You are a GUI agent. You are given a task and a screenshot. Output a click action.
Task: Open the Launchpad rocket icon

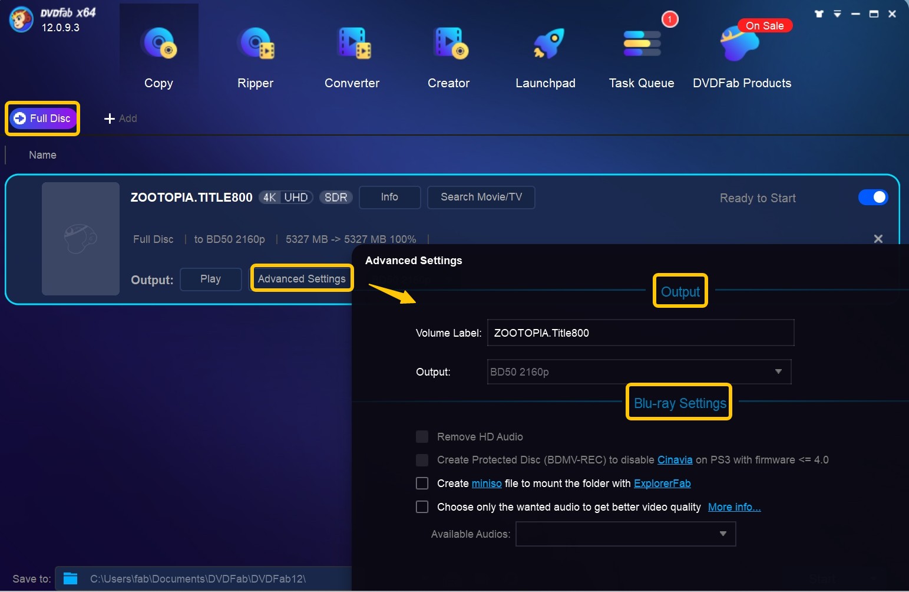548,44
